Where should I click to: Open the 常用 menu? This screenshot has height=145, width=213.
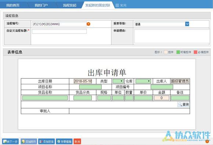point(121,5)
